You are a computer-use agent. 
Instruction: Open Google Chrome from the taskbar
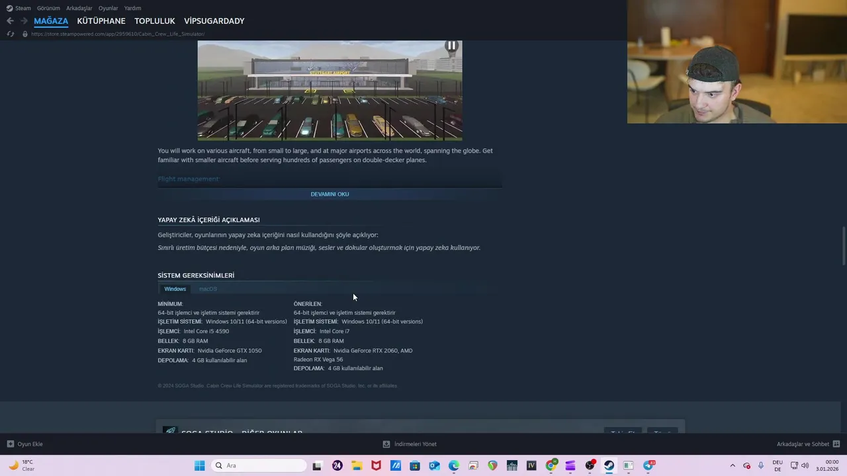coord(551,465)
